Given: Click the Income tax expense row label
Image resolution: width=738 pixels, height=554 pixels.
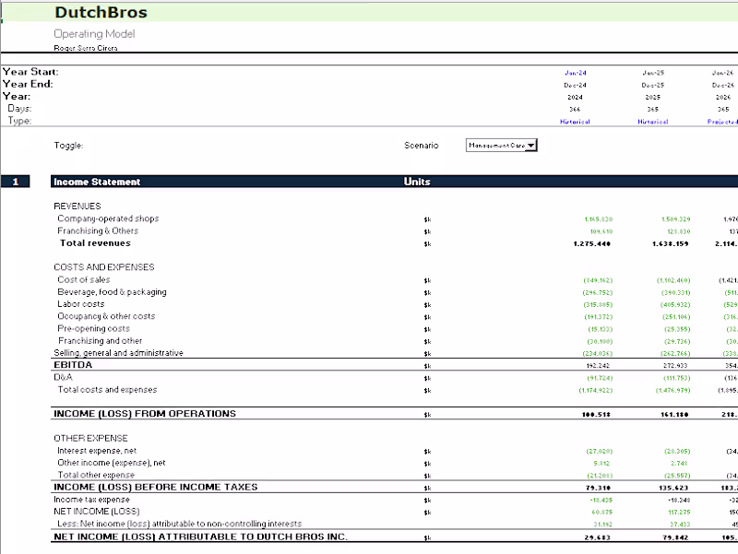Looking at the screenshot, I should pos(91,500).
